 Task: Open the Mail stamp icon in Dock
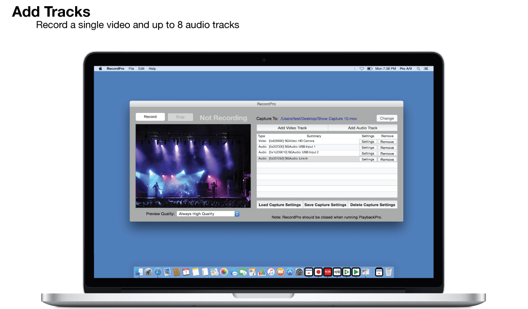point(167,271)
